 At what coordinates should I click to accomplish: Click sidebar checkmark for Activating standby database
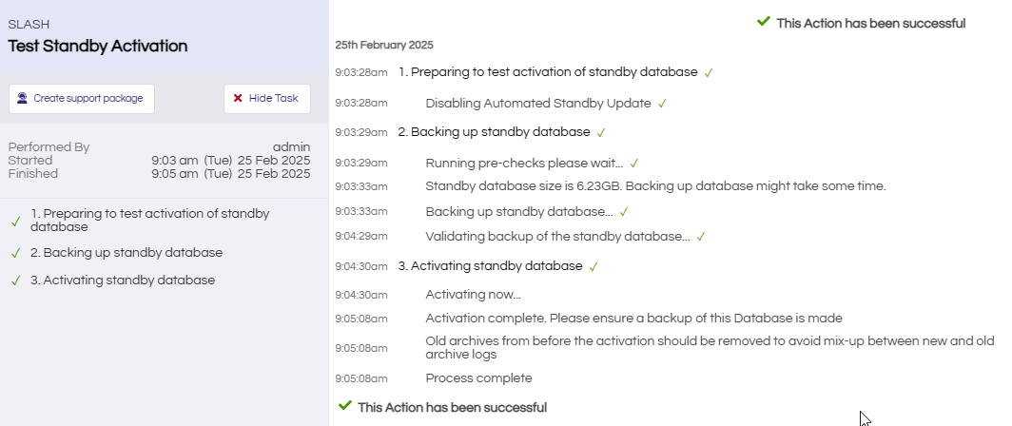click(16, 281)
